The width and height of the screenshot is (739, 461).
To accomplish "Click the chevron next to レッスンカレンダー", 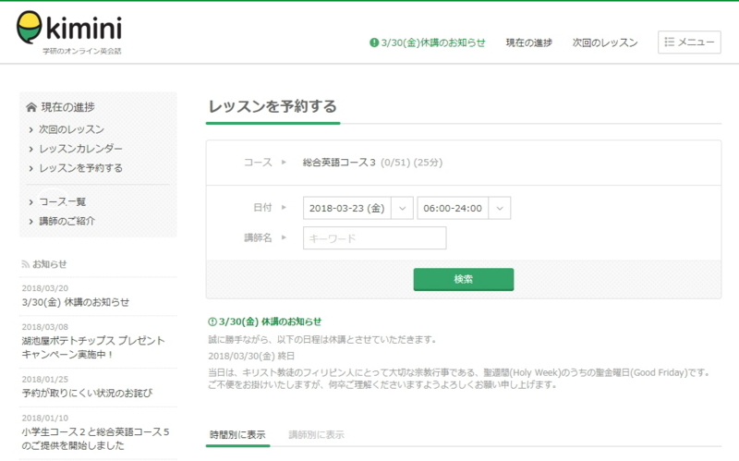I will tap(31, 149).
